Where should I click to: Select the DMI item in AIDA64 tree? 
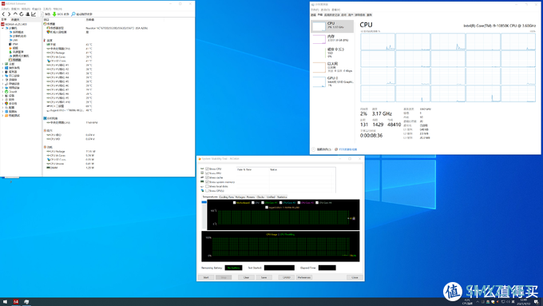pos(14,40)
